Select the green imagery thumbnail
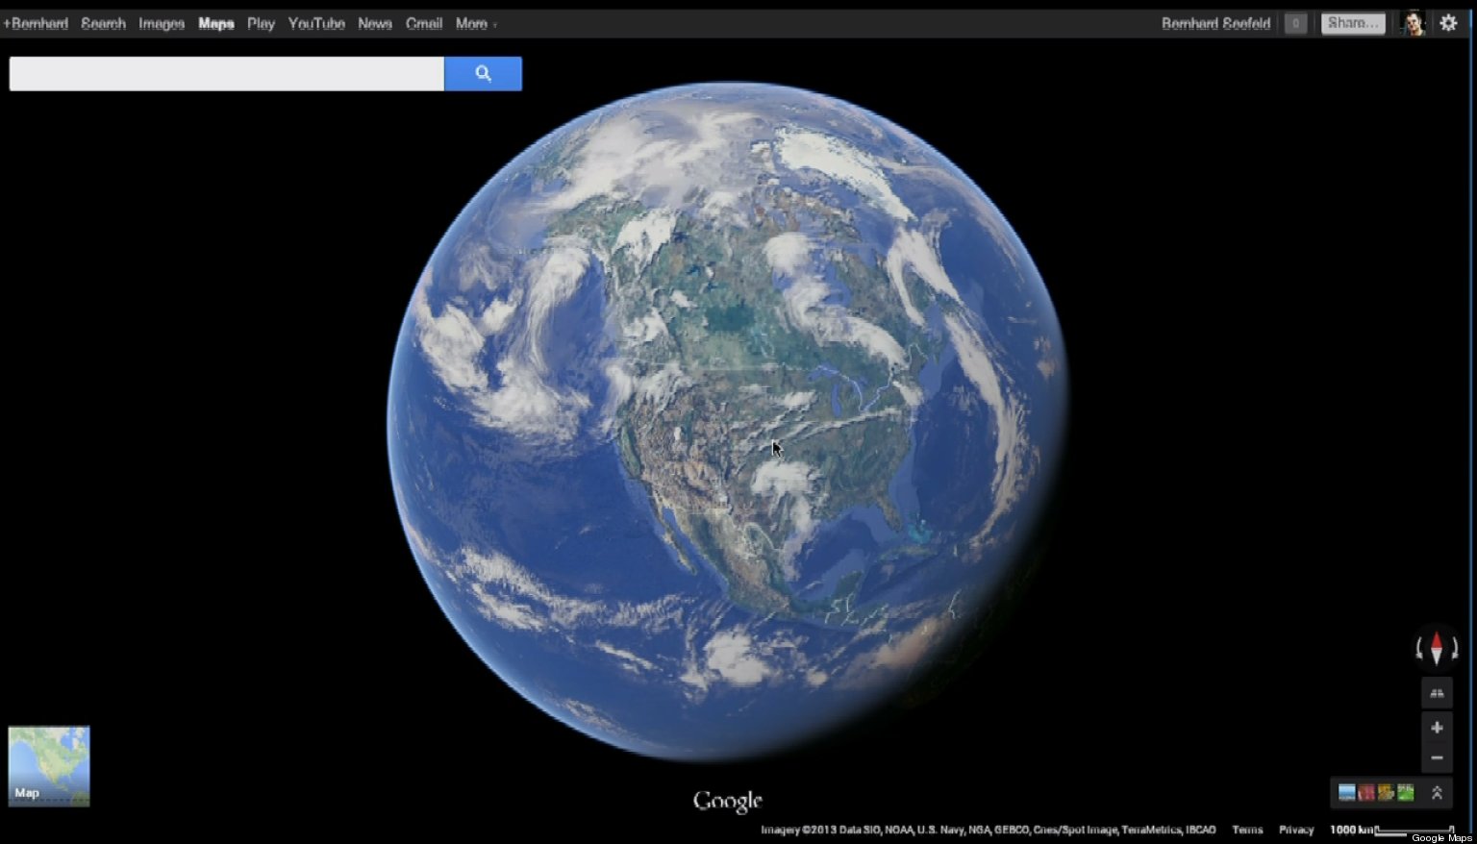Image resolution: width=1477 pixels, height=844 pixels. pos(1406,792)
